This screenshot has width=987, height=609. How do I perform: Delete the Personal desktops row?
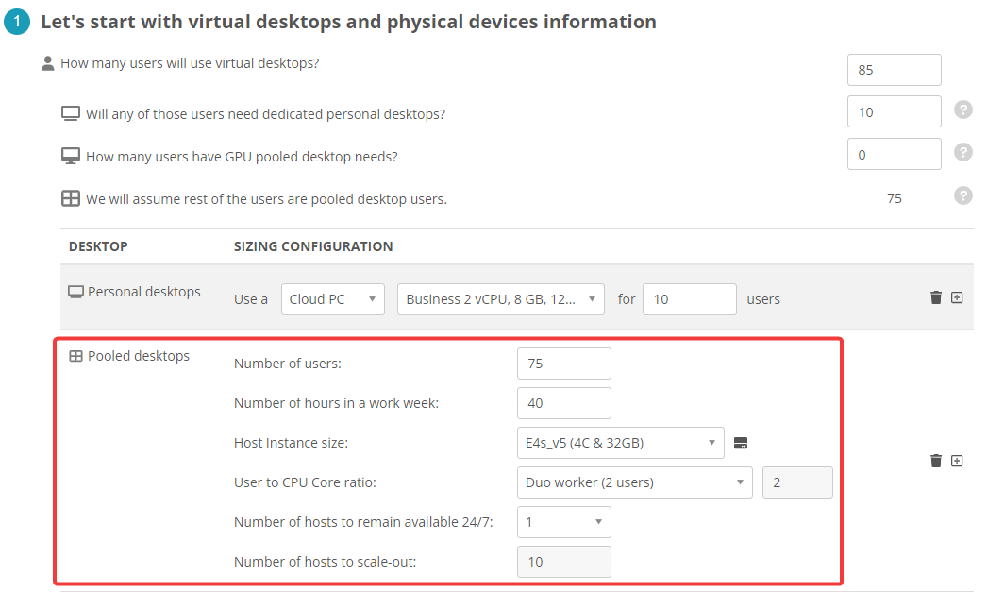(936, 297)
